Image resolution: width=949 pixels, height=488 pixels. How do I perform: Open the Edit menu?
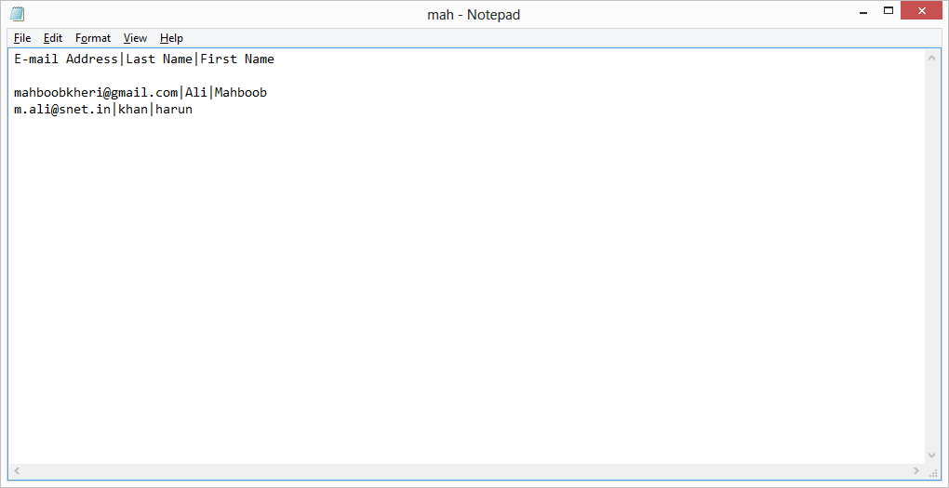53,38
